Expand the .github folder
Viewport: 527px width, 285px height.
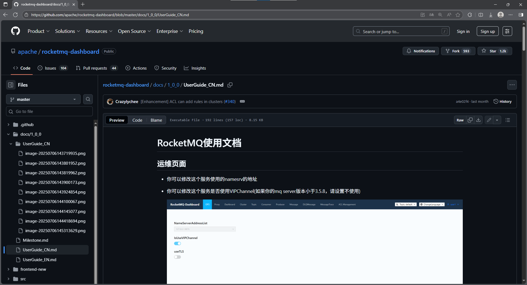pos(9,124)
